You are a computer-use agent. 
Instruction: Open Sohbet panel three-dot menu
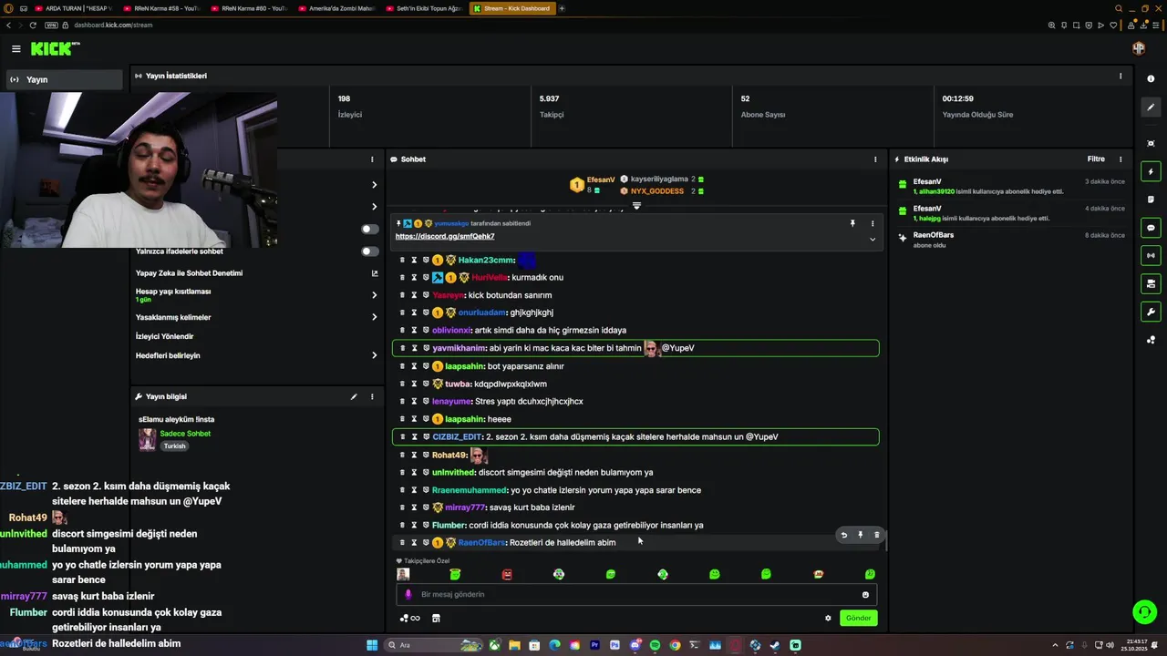tap(875, 159)
